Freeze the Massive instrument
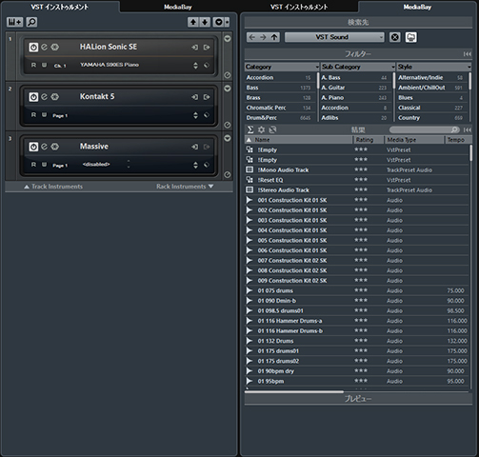This screenshot has width=479, height=457. (55, 147)
